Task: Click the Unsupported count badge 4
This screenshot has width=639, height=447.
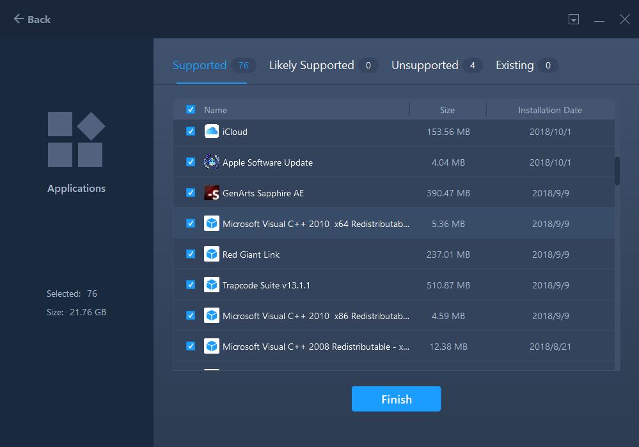Action: 472,65
